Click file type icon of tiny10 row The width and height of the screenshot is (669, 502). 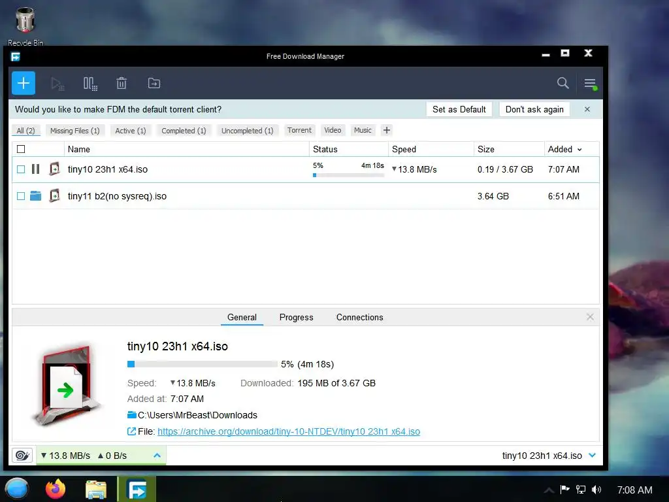[55, 169]
